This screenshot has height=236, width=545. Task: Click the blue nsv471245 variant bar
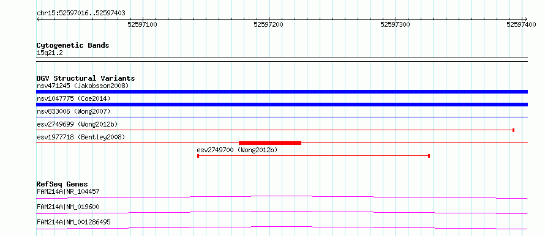(282, 92)
